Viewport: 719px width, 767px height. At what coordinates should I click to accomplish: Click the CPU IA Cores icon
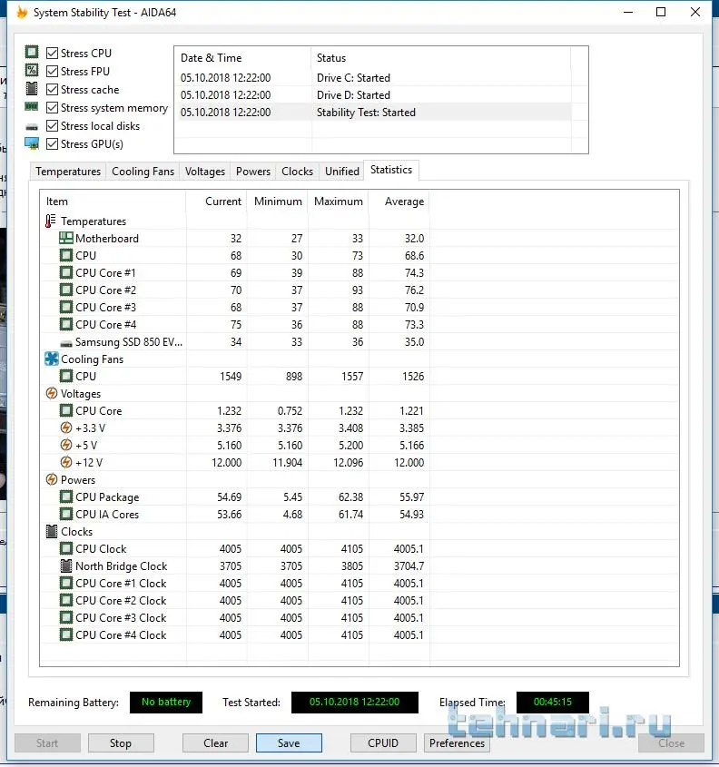(66, 514)
